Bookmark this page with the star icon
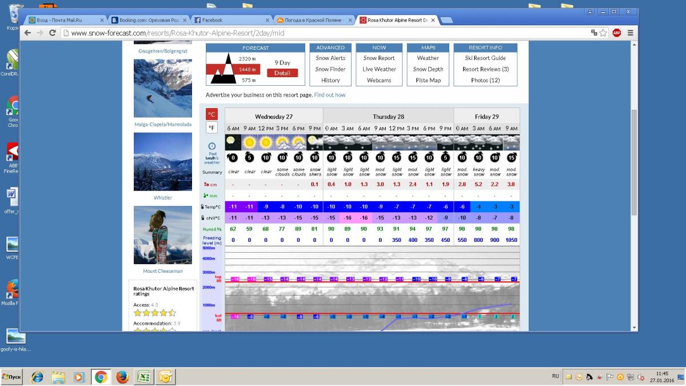 click(603, 33)
